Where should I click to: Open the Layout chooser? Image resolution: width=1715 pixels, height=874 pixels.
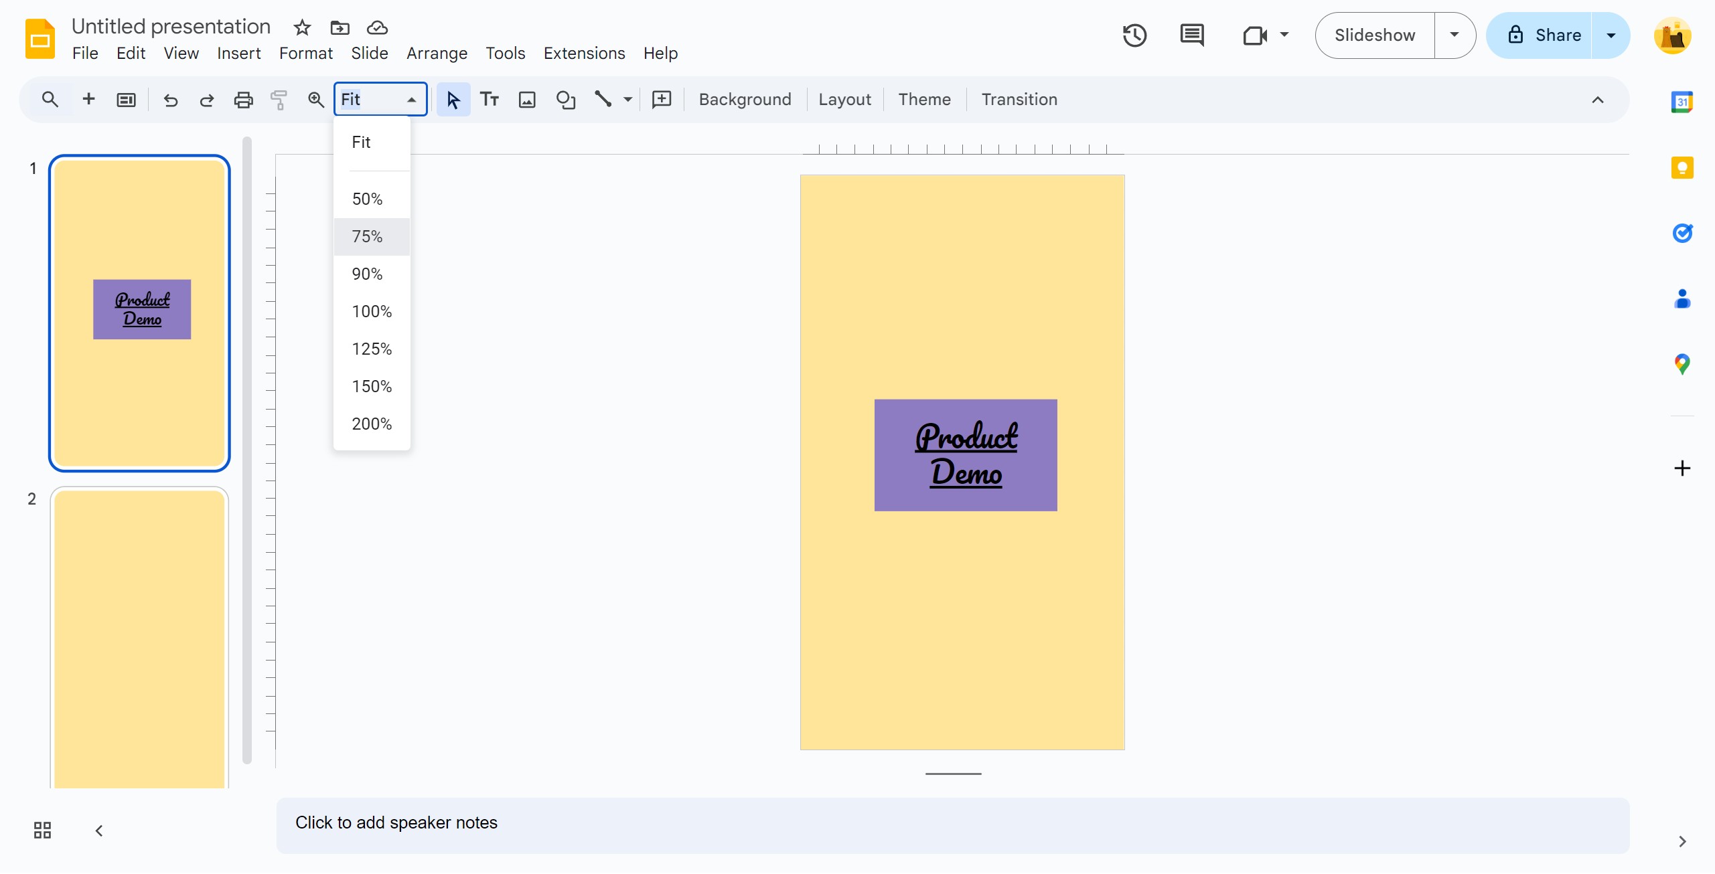coord(844,100)
